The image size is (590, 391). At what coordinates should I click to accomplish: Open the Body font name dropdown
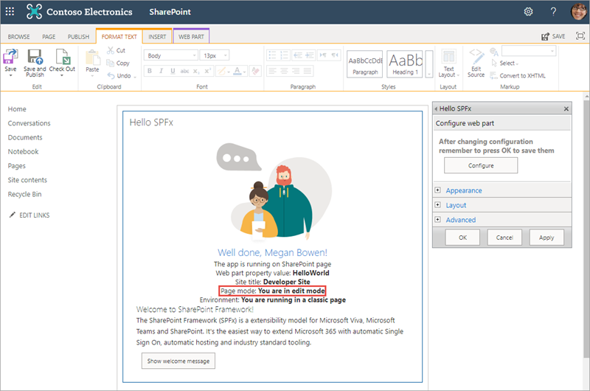171,55
